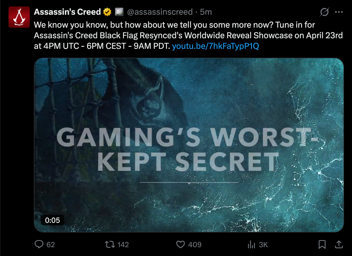Open the repost arrows menu
Image resolution: width=352 pixels, height=256 pixels.
point(110,245)
